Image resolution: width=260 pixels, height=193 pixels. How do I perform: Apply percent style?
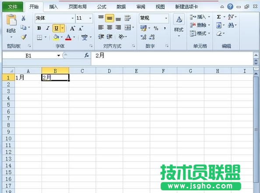tap(156, 28)
